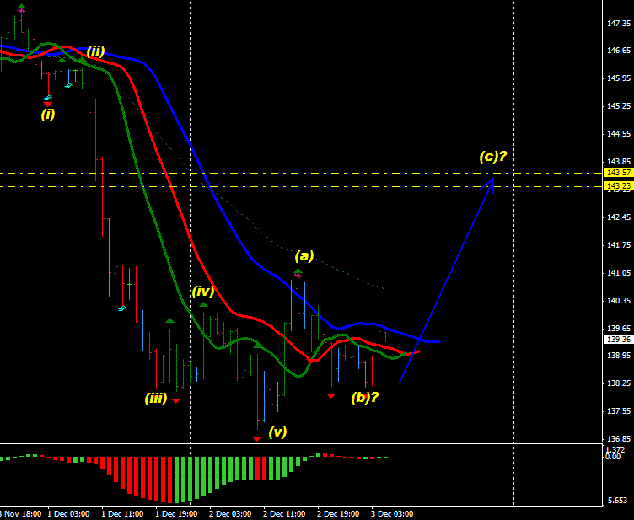
Task: Click the green up arrow below (iv)
Action: [x=203, y=304]
